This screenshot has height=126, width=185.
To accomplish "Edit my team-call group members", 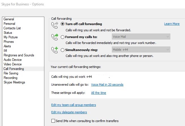I will click(x=73, y=105).
